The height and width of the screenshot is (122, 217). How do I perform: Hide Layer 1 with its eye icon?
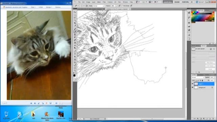click(193, 84)
